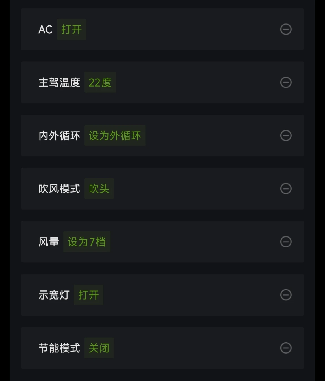Delete the 主驾温度 action
325x381 pixels.
tap(286, 82)
